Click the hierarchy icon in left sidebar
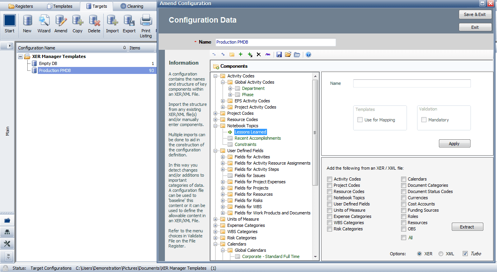Image resolution: width=497 pixels, height=272 pixels. click(7, 232)
